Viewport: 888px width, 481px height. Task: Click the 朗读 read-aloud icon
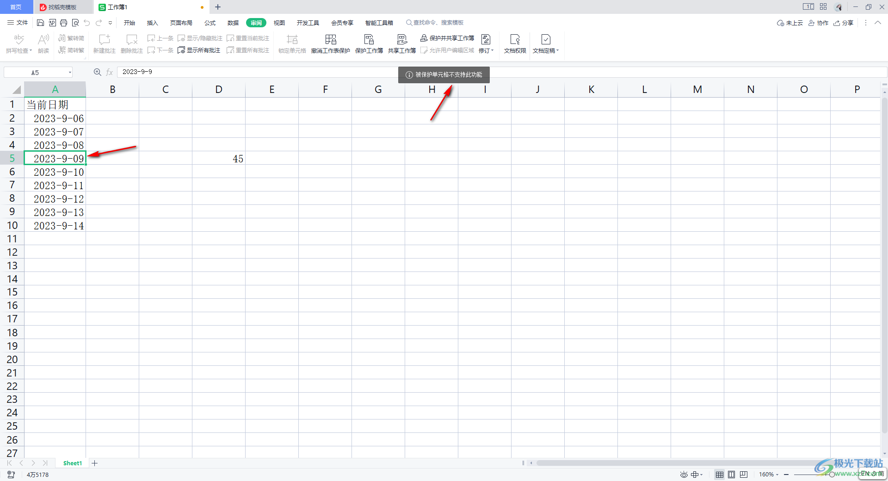tap(43, 44)
